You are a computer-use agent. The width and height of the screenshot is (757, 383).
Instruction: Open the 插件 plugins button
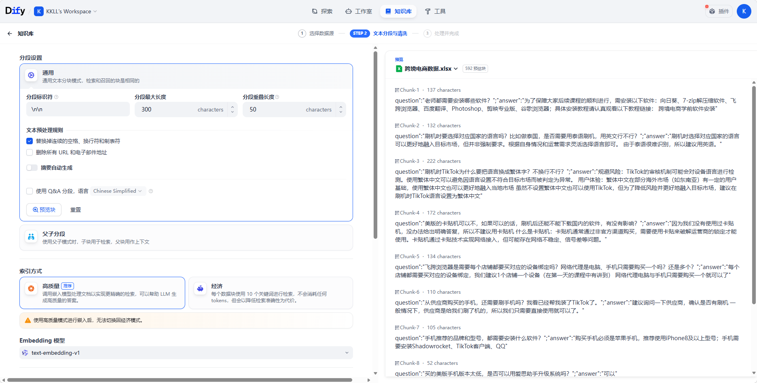tap(719, 11)
